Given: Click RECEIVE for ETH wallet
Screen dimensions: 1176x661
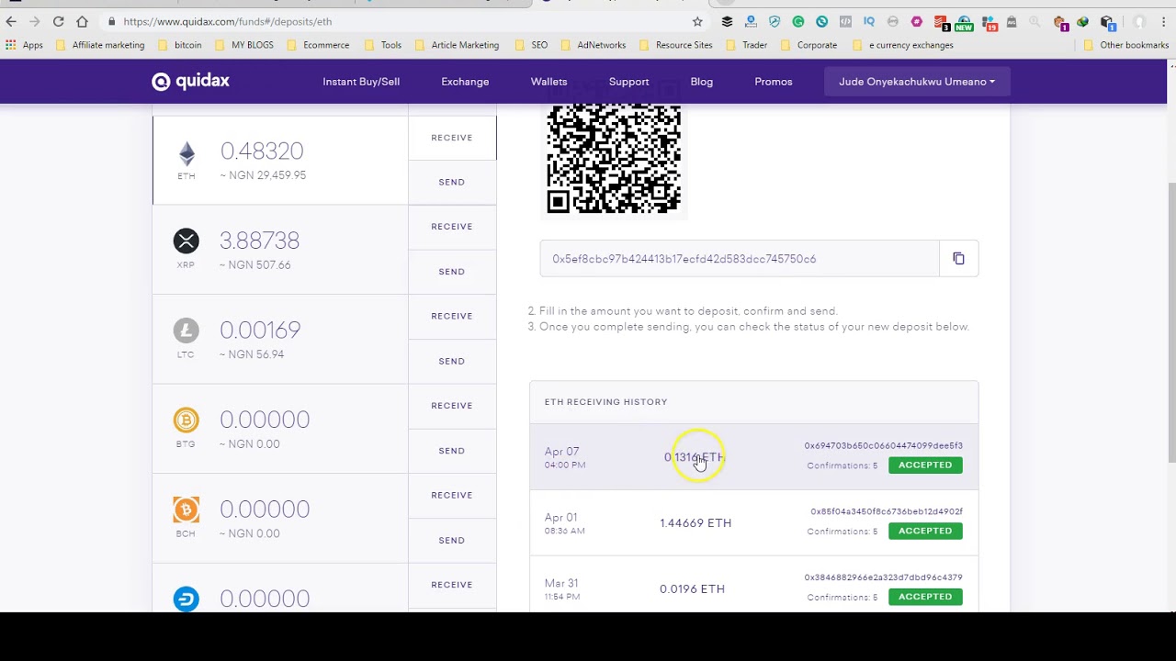Looking at the screenshot, I should [452, 138].
